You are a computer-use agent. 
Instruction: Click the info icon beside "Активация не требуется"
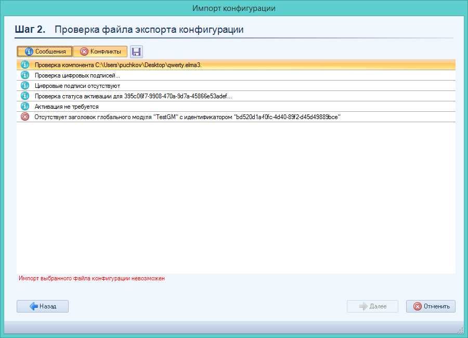tap(24, 107)
